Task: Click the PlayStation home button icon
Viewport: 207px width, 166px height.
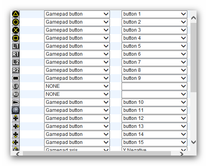Action: (x=16, y=110)
